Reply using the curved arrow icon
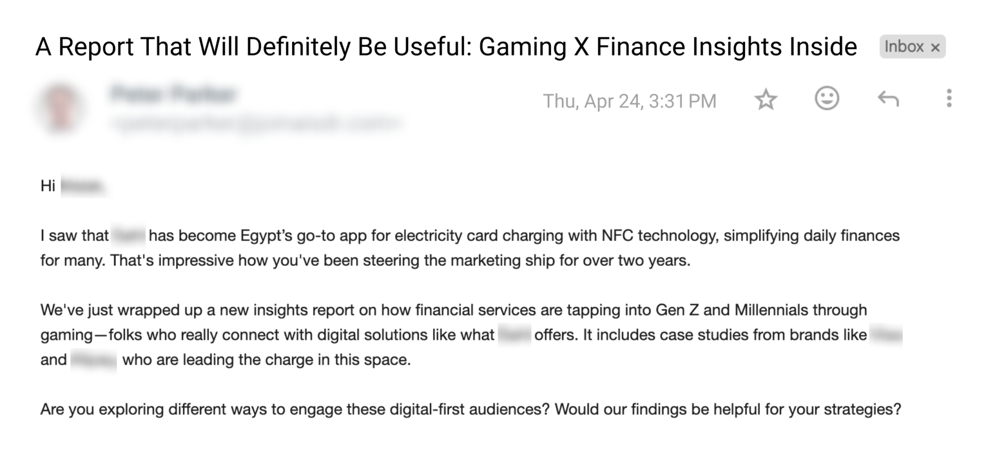The image size is (986, 457). click(x=888, y=98)
